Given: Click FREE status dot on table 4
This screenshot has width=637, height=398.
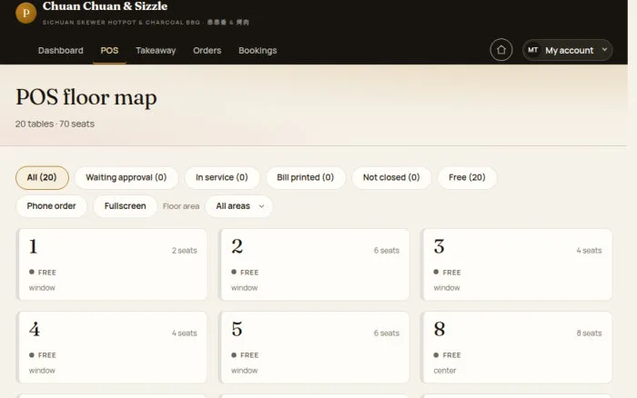Looking at the screenshot, I should click(32, 354).
